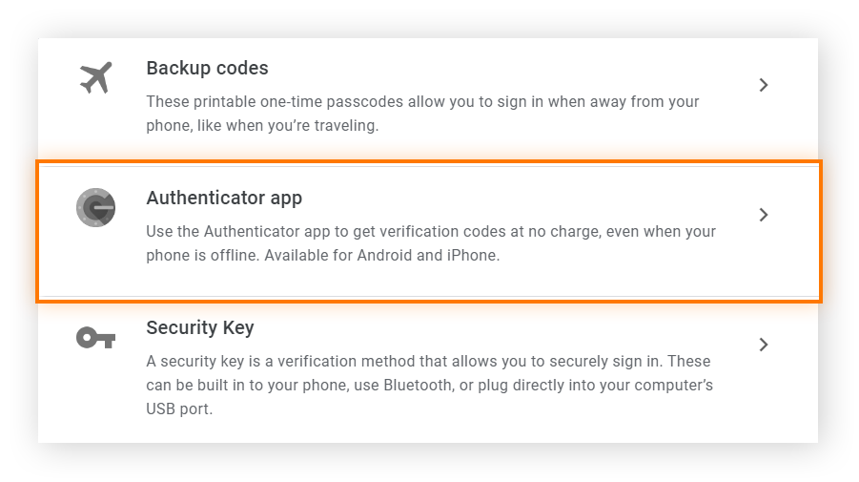Expand Backup codes using its chevron arrow
Image resolution: width=859 pixels, height=482 pixels.
(763, 85)
